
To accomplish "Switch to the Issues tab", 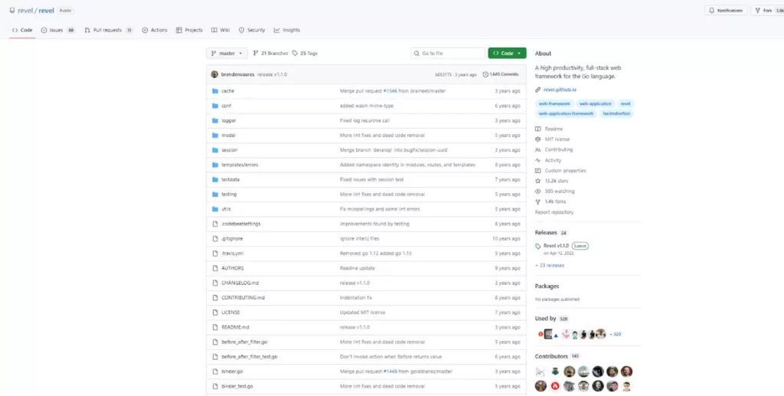I will [57, 30].
